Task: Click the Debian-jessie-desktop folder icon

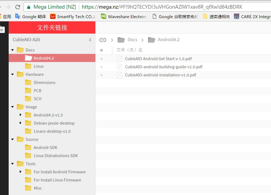Action: 28,123
